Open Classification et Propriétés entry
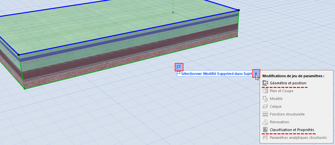This screenshot has height=145, width=335. 292,130
